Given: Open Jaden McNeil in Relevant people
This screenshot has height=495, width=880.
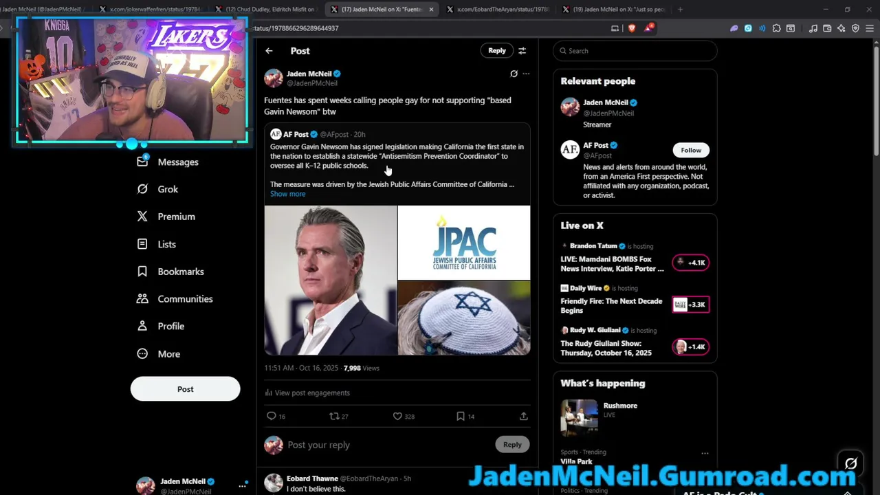Looking at the screenshot, I should [606, 102].
